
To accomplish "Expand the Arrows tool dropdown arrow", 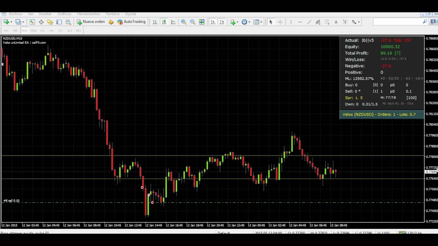I will pos(359,22).
